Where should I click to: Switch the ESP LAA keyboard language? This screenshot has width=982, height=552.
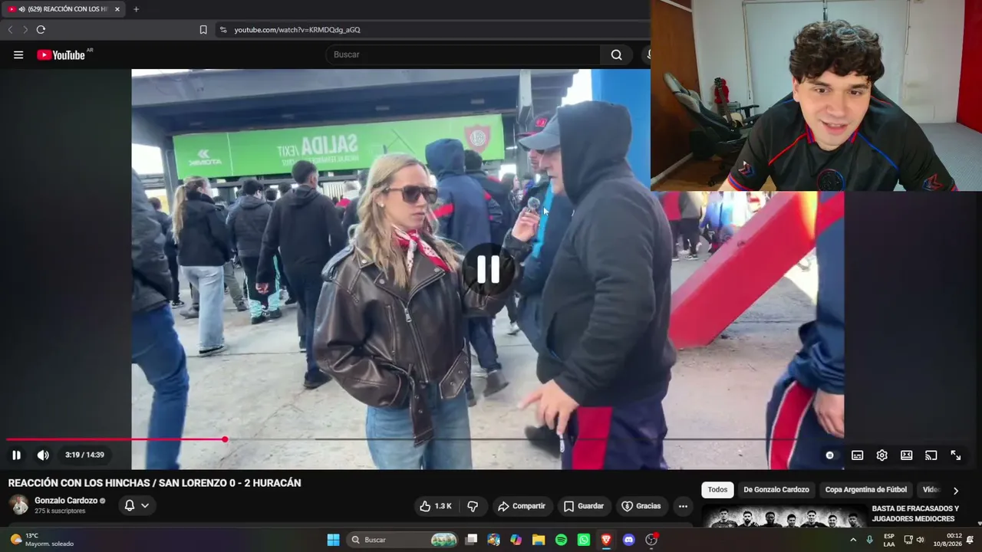[889, 540]
